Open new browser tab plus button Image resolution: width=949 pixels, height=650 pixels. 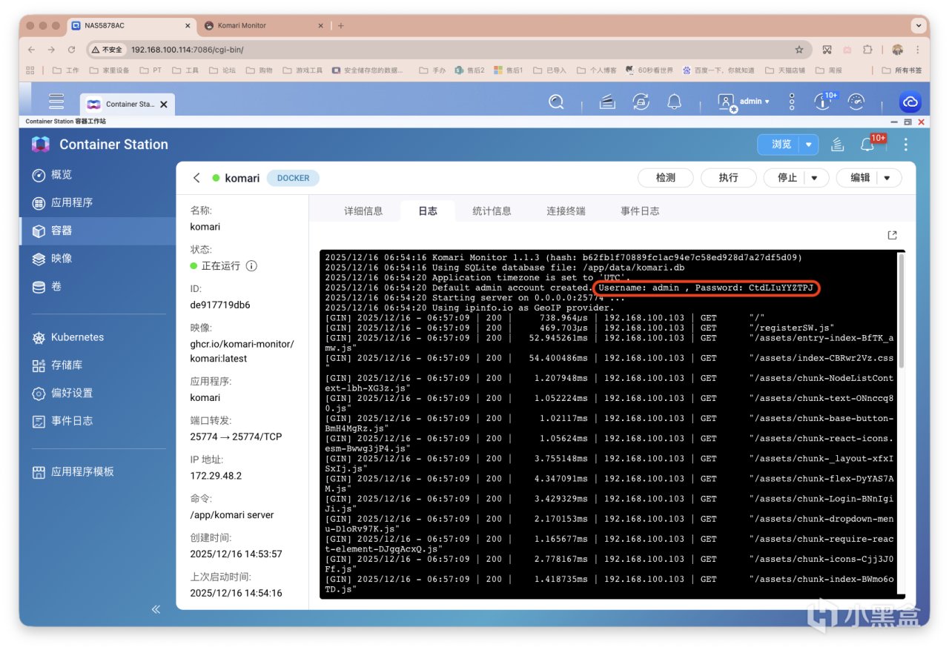tap(341, 25)
